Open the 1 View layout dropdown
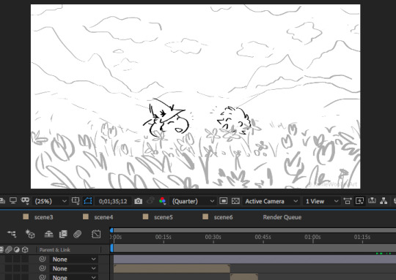Viewport: 396px width, 280px height. [x=321, y=201]
